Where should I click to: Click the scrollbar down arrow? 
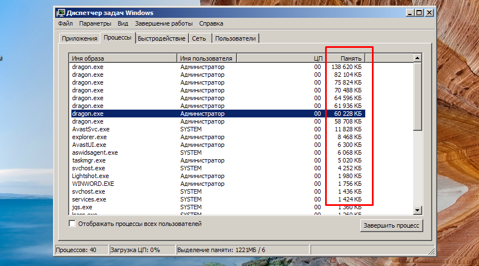coord(417,210)
